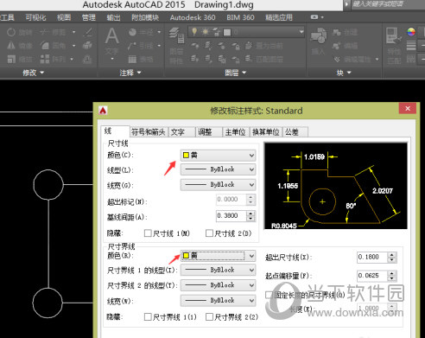
Task: Click the Edit Attributes (编辑属性) icon
Action: pyautogui.click(x=337, y=59)
